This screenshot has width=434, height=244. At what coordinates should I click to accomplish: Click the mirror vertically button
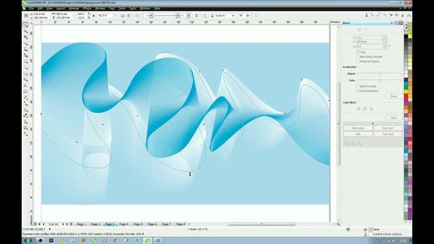pyautogui.click(x=129, y=16)
